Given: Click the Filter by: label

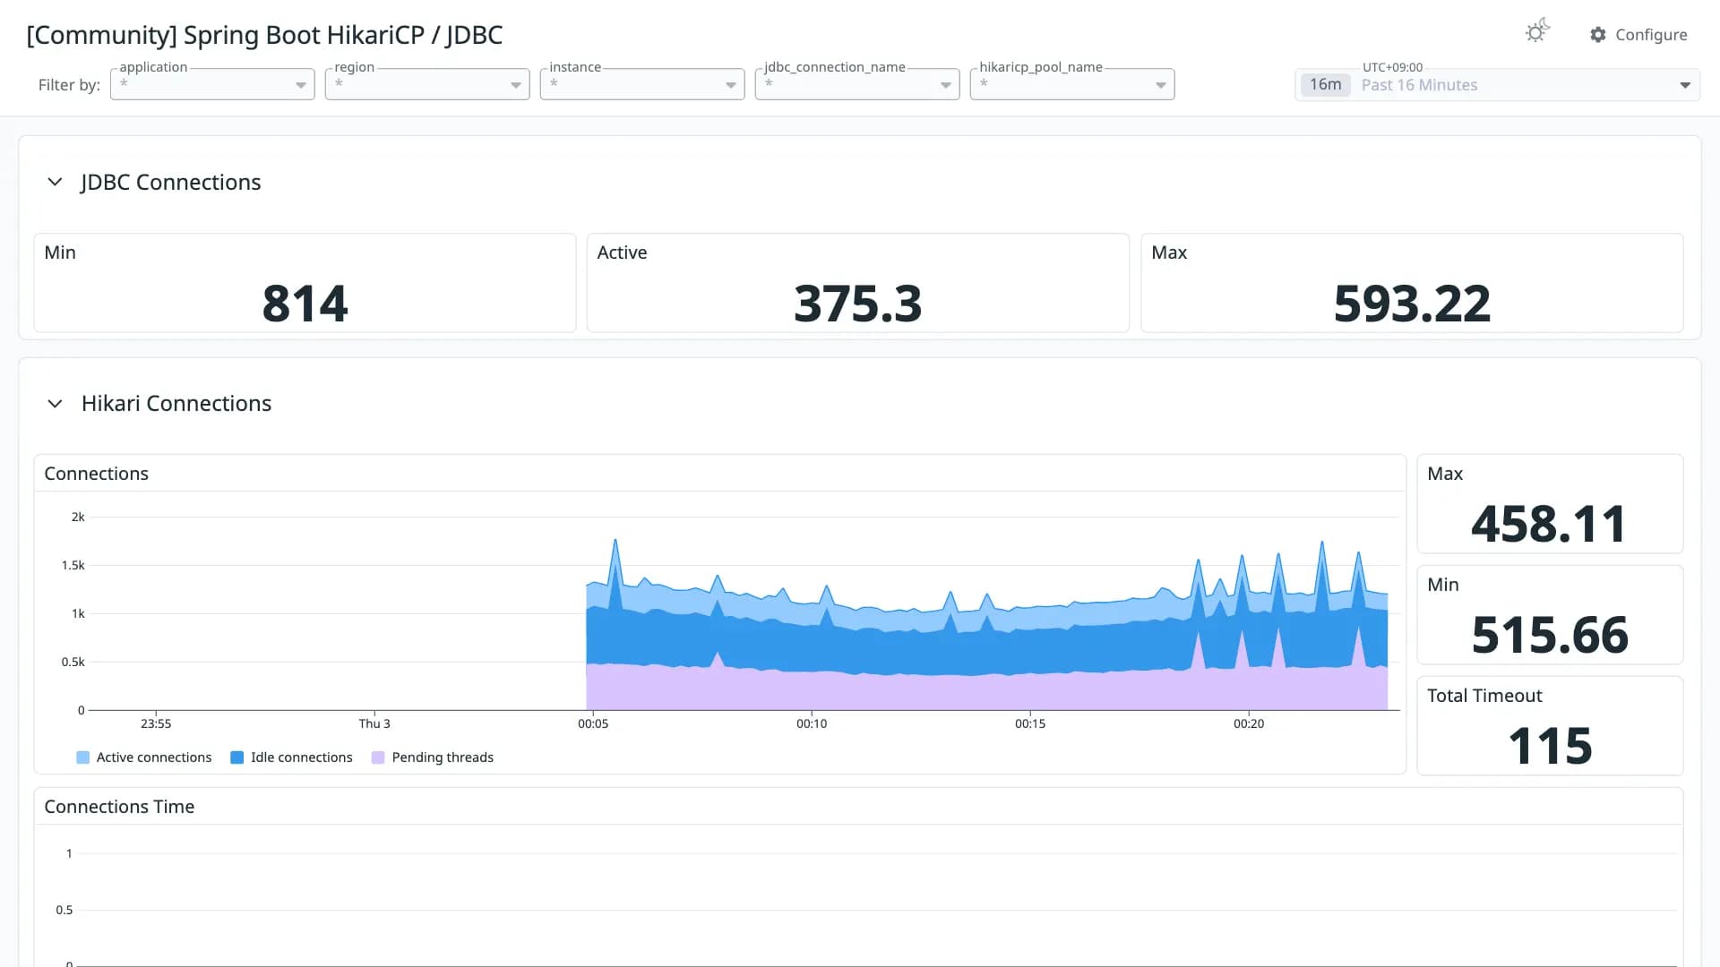Looking at the screenshot, I should tap(69, 85).
